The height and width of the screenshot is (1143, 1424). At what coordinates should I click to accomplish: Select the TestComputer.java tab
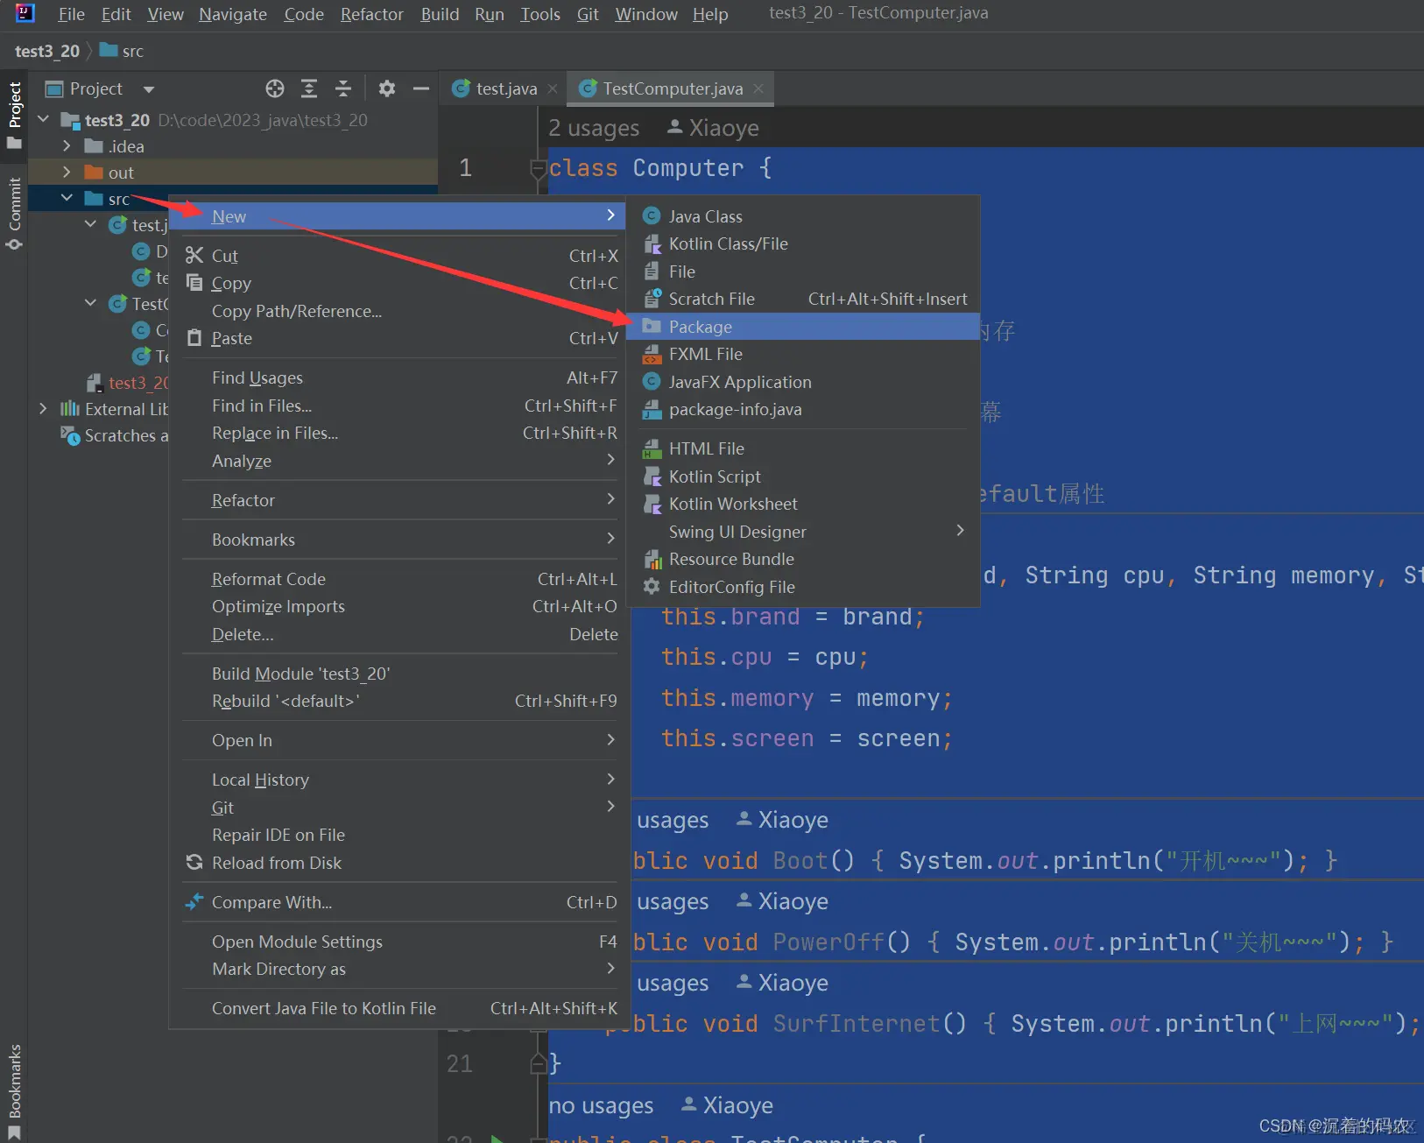click(x=673, y=88)
